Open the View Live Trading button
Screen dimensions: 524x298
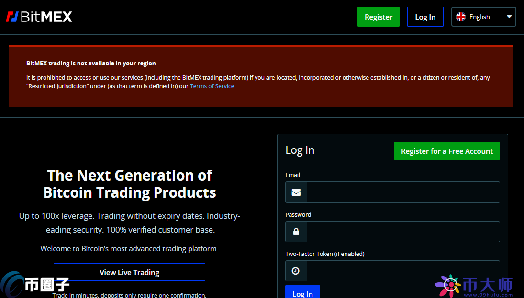pos(129,272)
